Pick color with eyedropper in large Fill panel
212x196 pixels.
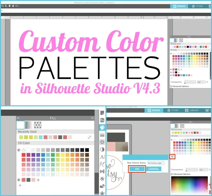tap(89, 137)
